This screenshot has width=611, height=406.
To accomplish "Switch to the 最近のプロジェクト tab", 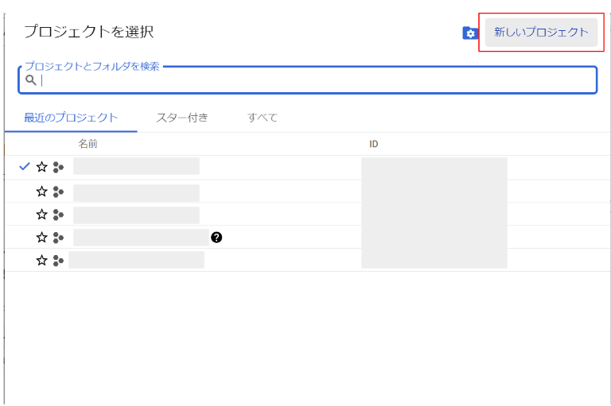I will coord(71,118).
